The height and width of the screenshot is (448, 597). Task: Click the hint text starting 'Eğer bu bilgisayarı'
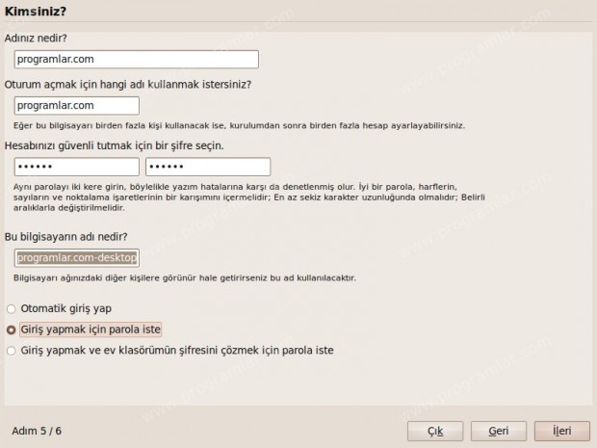click(239, 125)
